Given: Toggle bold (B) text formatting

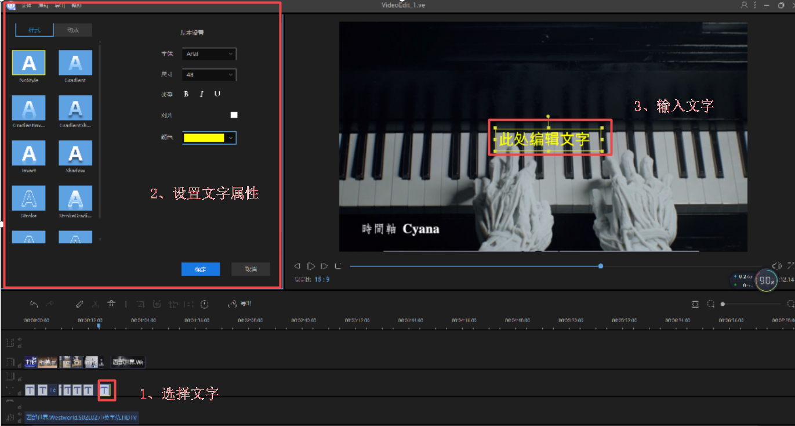Looking at the screenshot, I should [186, 94].
